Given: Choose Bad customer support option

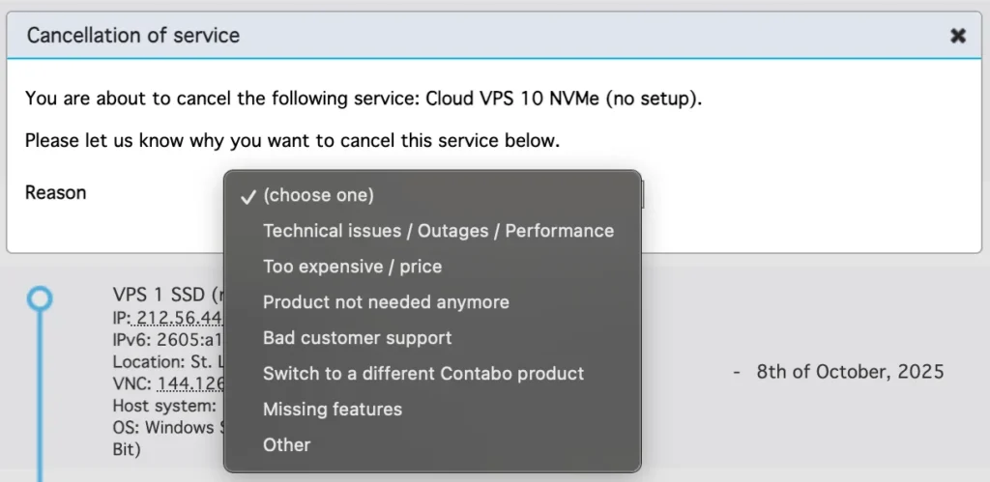Looking at the screenshot, I should coord(357,338).
